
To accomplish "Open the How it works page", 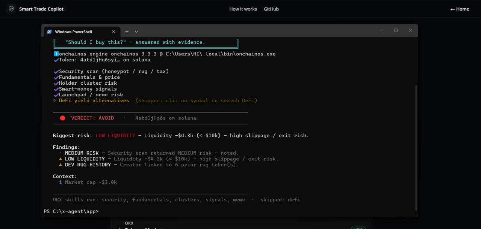I will point(243,9).
